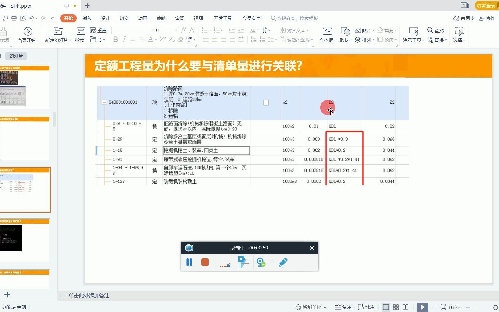Switch to slide sorter grid view icon
499x312 pixels.
[396, 307]
